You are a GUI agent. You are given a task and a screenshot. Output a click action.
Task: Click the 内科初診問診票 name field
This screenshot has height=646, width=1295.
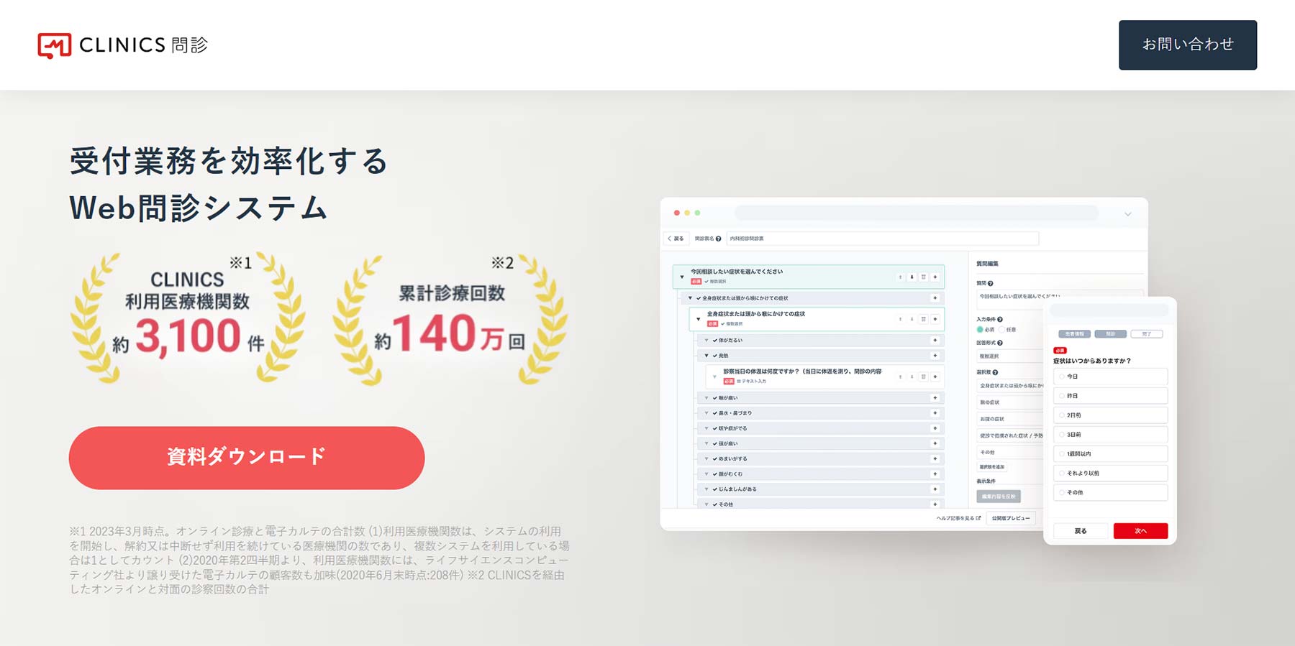pyautogui.click(x=883, y=239)
